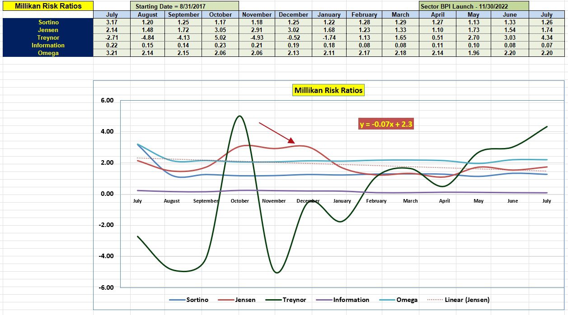The image size is (568, 315).
Task: Select the Treynor value -0.52 cell
Action: pyautogui.click(x=293, y=37)
